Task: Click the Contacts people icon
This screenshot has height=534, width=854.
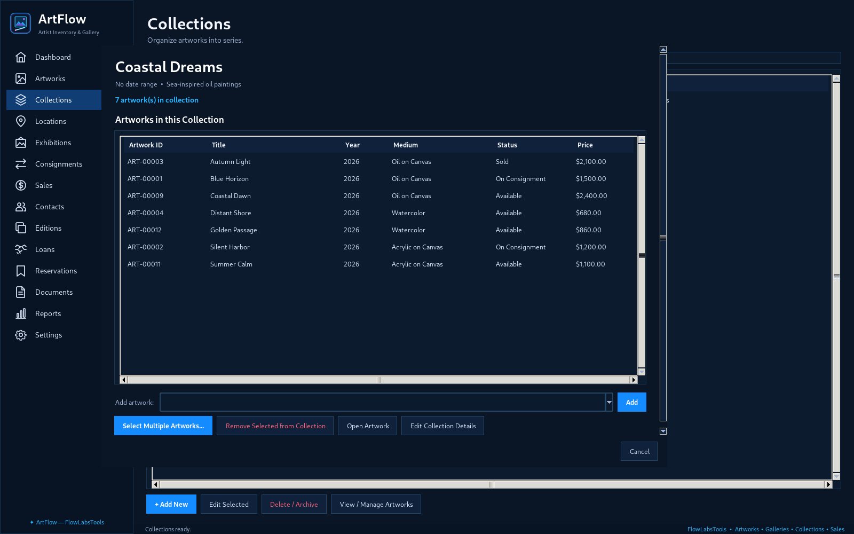Action: coord(21,207)
